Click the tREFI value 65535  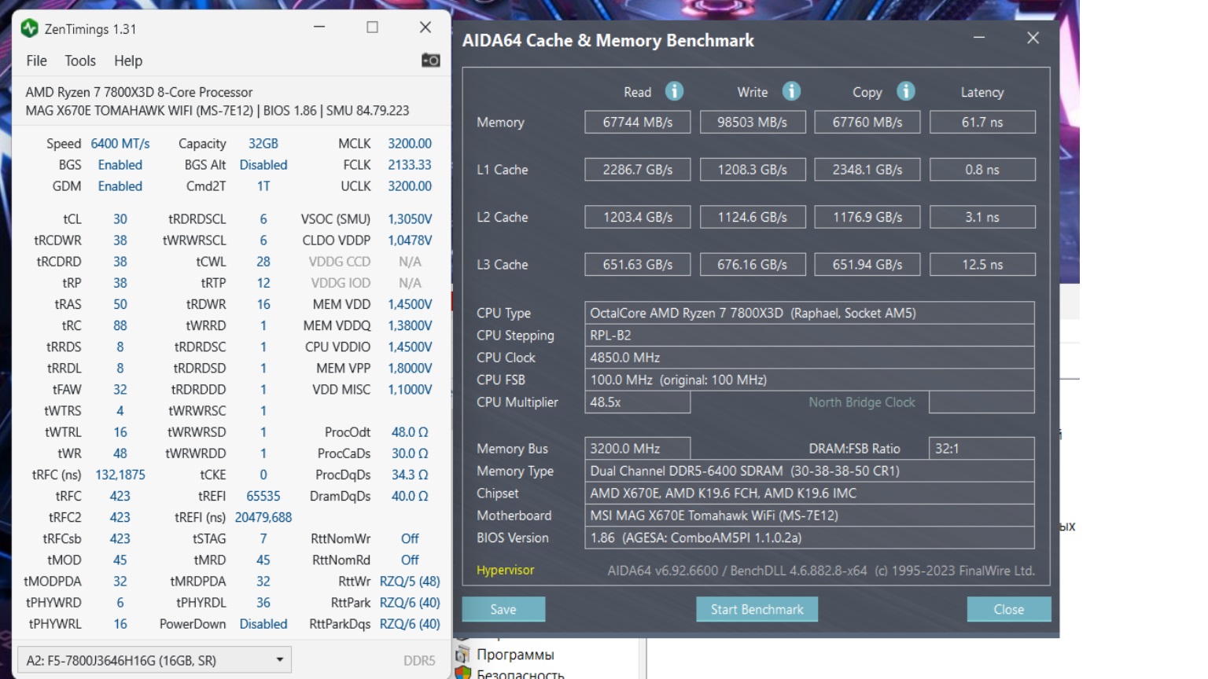point(263,495)
